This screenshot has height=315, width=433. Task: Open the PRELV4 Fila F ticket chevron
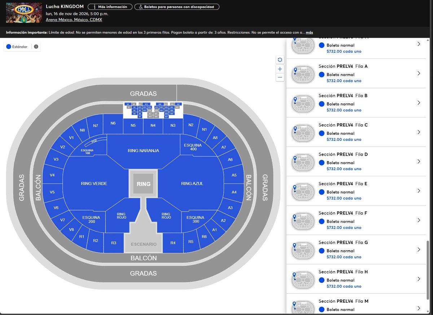(x=419, y=220)
